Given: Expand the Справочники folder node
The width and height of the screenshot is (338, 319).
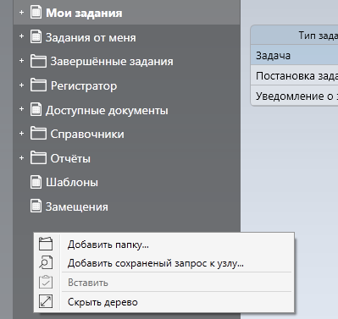Looking at the screenshot, I should click(21, 133).
